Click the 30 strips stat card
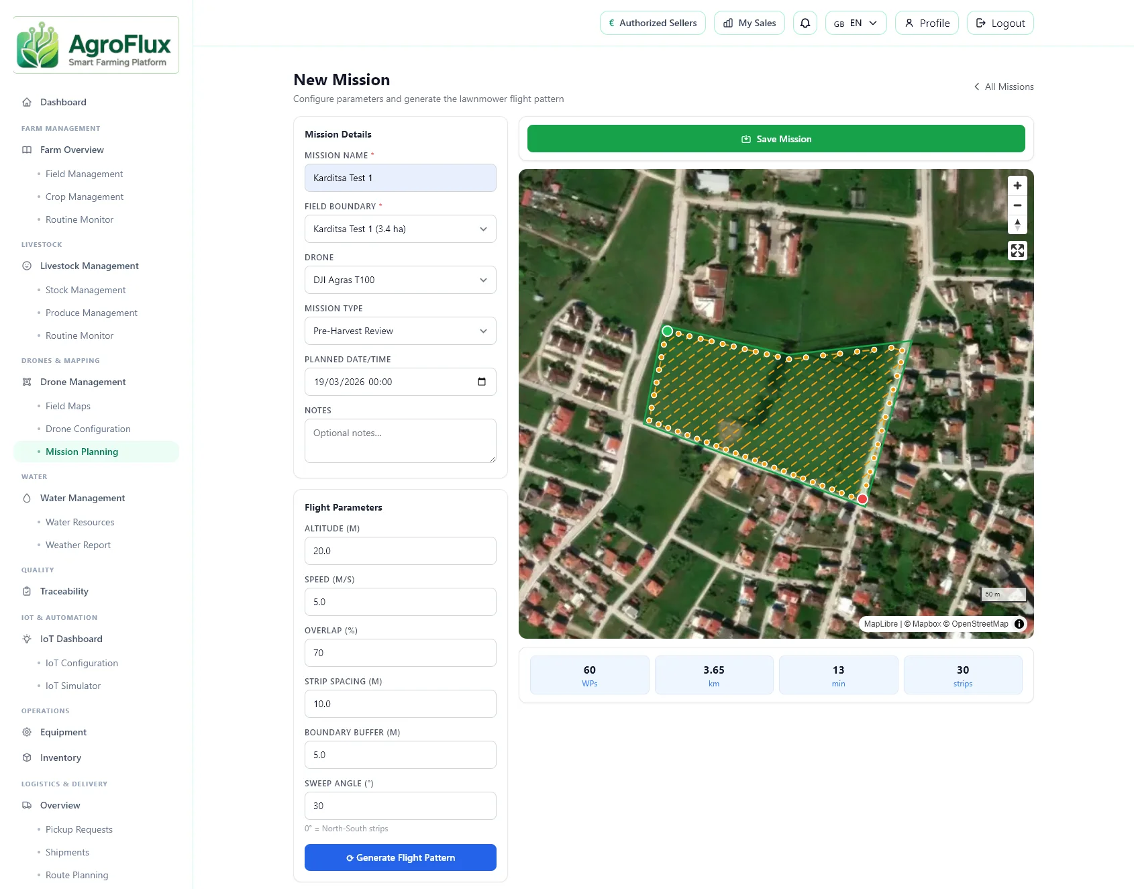This screenshot has width=1134, height=889. (x=963, y=675)
